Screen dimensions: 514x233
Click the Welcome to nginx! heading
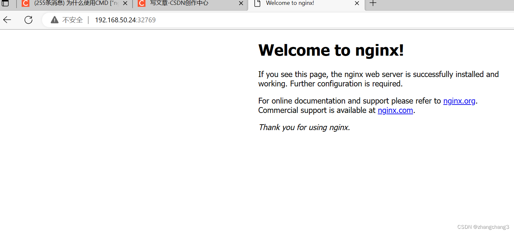331,50
